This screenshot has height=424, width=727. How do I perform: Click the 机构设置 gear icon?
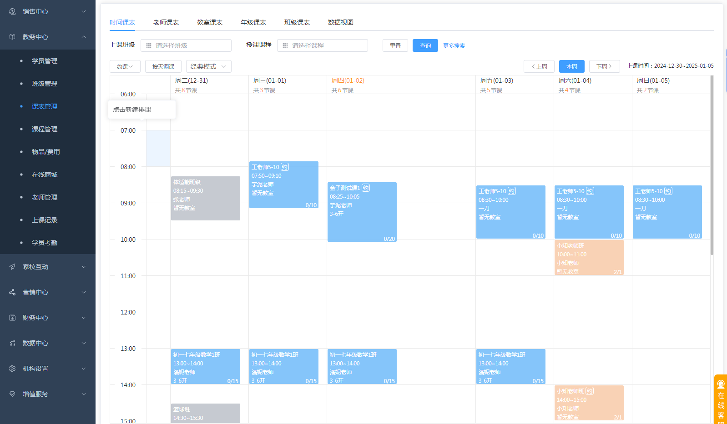coord(12,369)
